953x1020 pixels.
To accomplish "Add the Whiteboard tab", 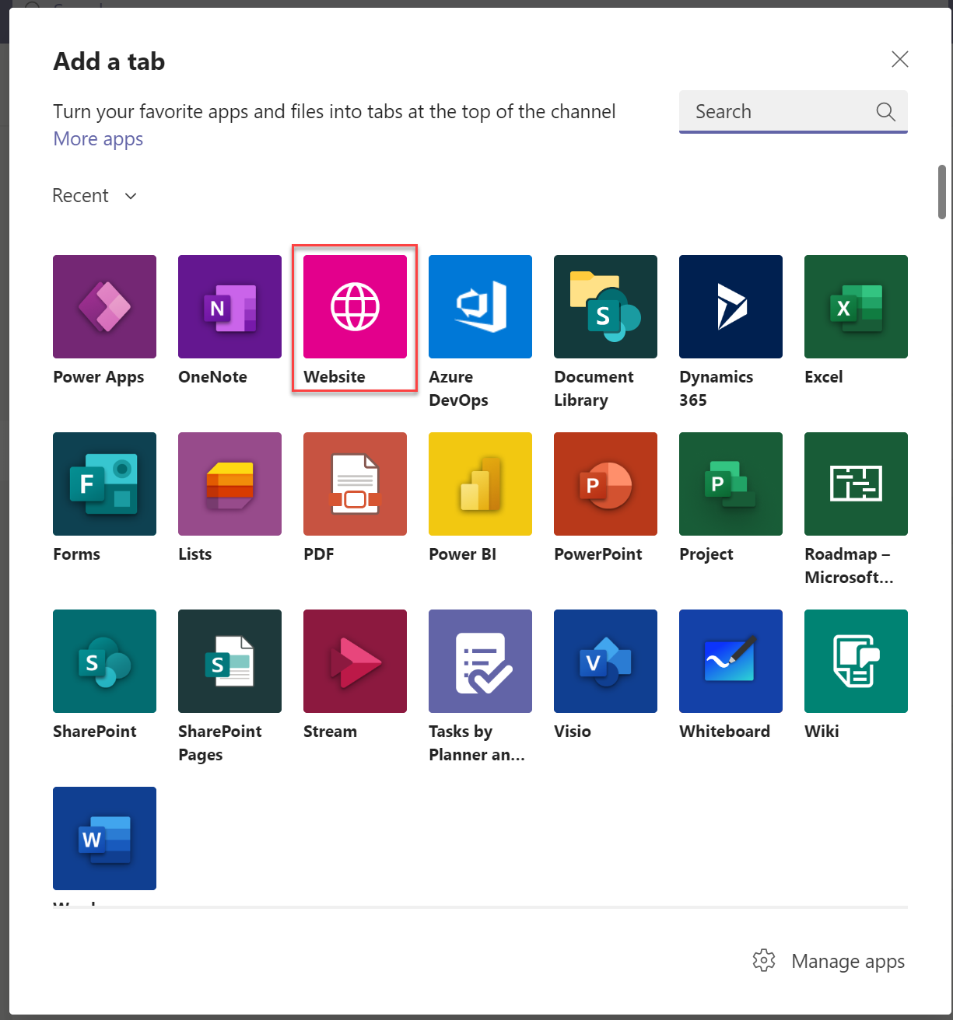I will [x=731, y=662].
